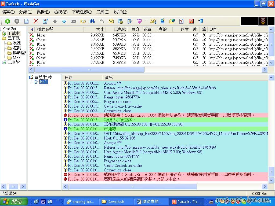Switch to the Downloads taskbar window
Screen dimensions: 275x206
(x=116, y=202)
